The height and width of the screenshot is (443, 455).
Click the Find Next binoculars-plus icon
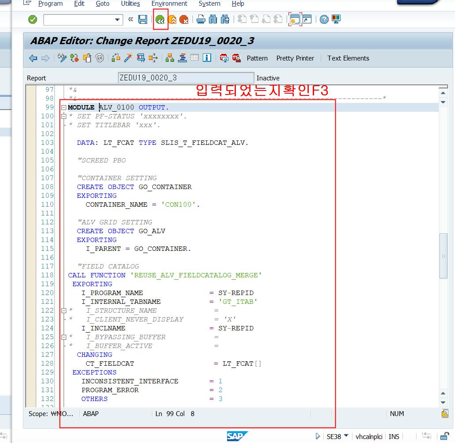225,19
